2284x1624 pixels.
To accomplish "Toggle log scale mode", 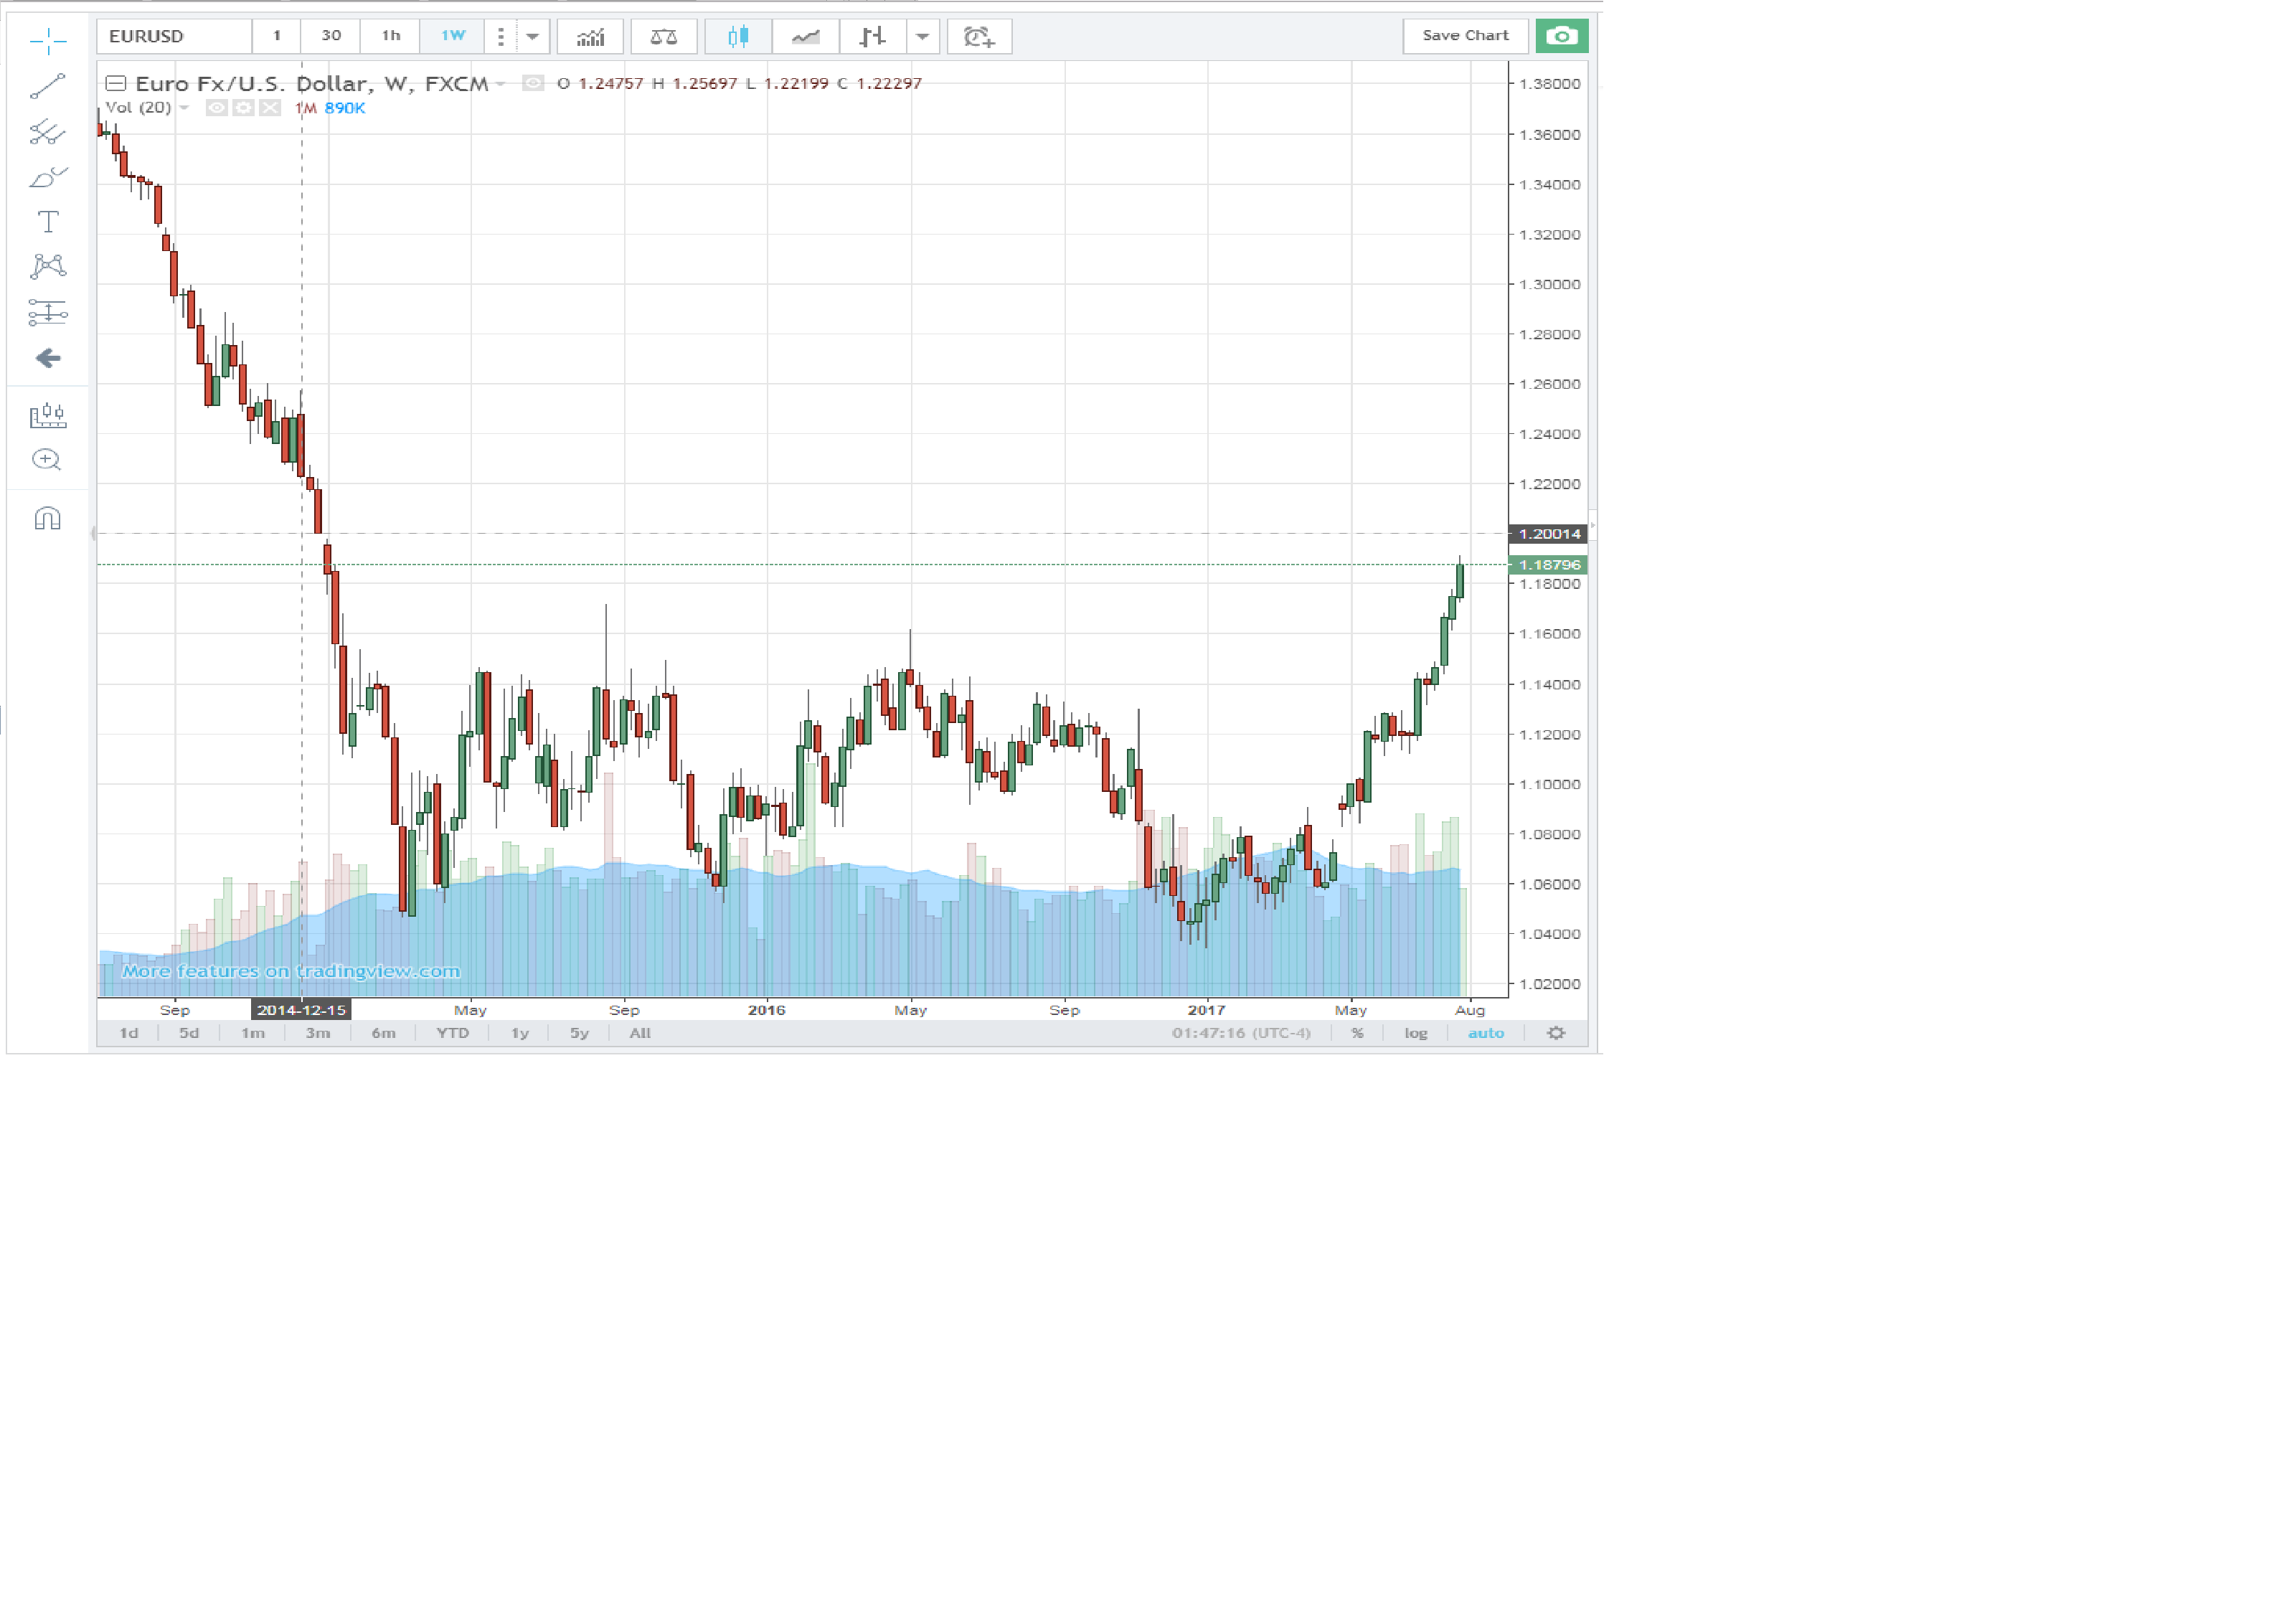I will click(x=1415, y=1033).
